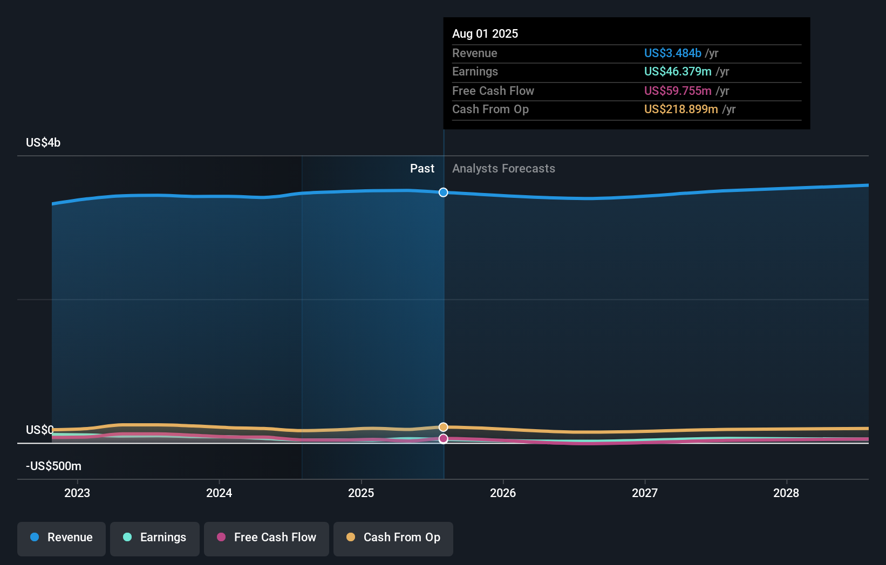Switch to the Past section of the chart

click(422, 168)
